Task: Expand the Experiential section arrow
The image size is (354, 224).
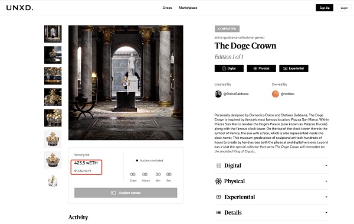Action: click(x=326, y=197)
